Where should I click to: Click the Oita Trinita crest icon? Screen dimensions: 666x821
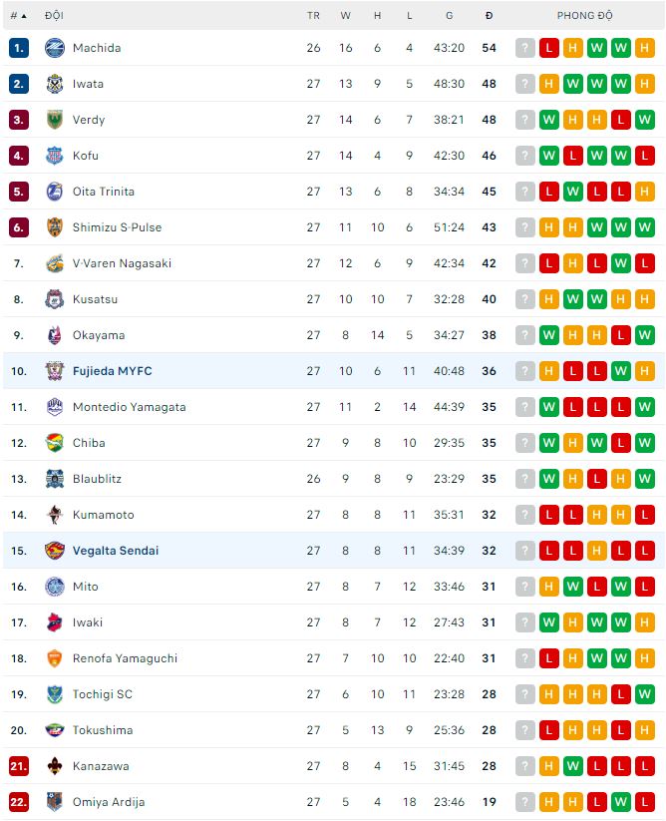coord(55,192)
